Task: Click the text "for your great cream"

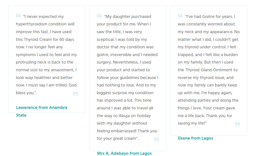Action: tap(117, 139)
